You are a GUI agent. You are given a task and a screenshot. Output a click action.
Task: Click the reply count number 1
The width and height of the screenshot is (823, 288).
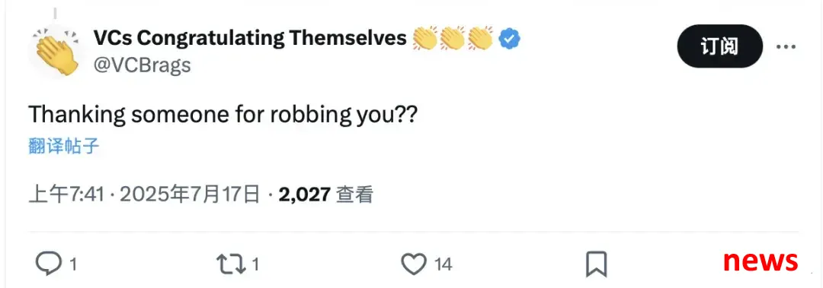(73, 264)
